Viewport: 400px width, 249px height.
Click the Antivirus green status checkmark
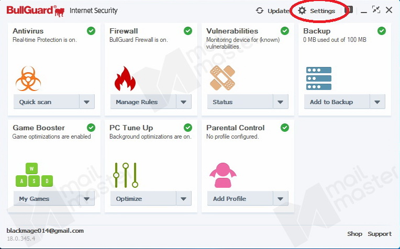pos(91,31)
